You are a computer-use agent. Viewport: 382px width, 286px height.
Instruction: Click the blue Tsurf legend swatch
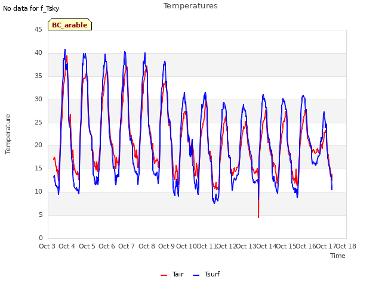[196, 275]
